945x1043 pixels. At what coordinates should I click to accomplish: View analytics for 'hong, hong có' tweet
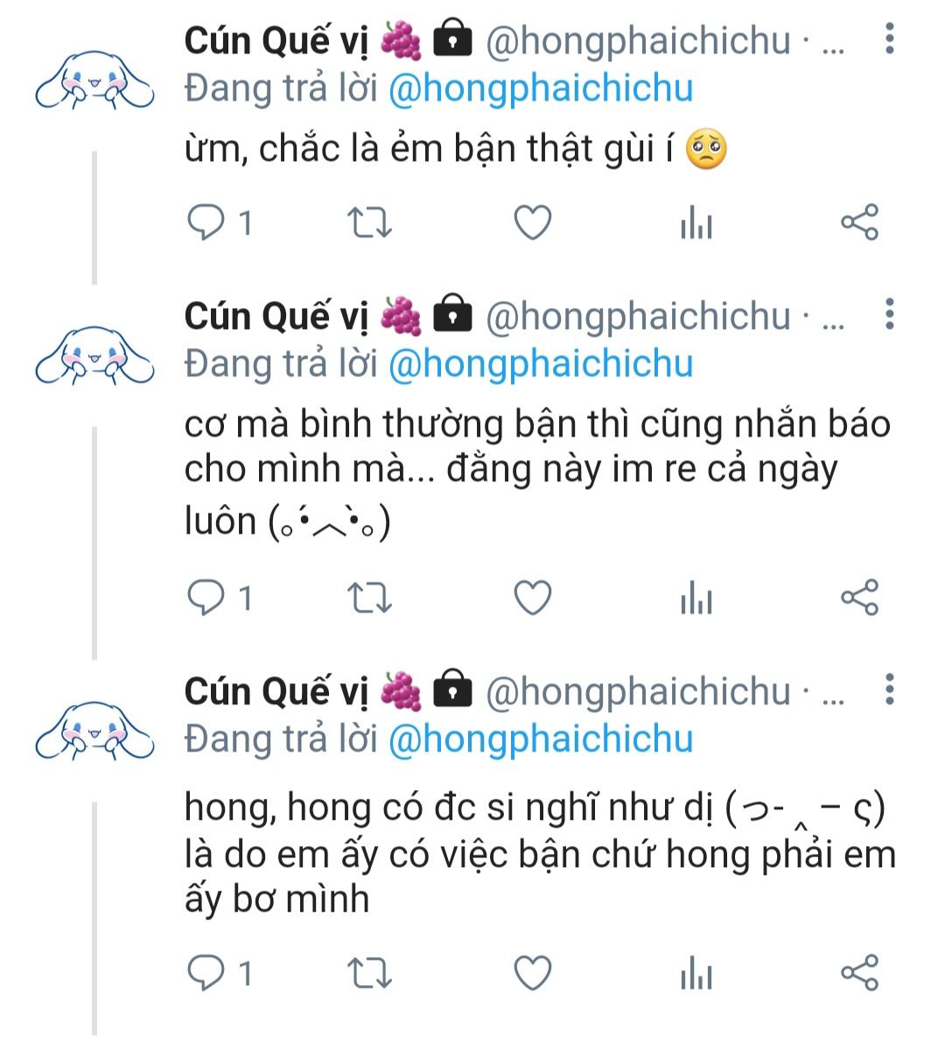click(696, 973)
